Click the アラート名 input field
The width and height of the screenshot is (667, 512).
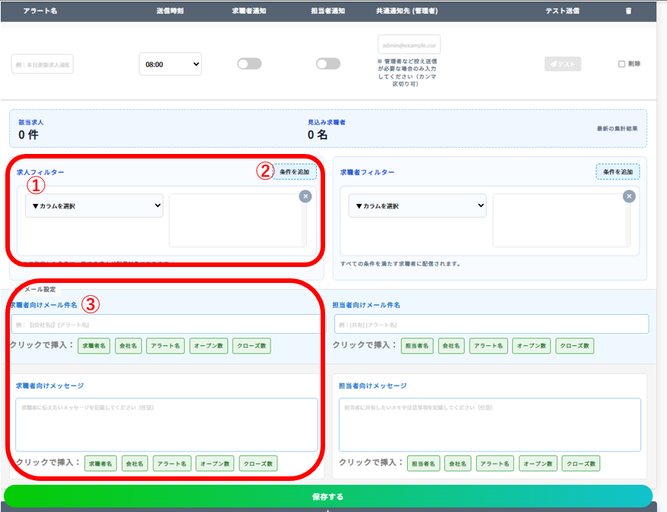42,64
